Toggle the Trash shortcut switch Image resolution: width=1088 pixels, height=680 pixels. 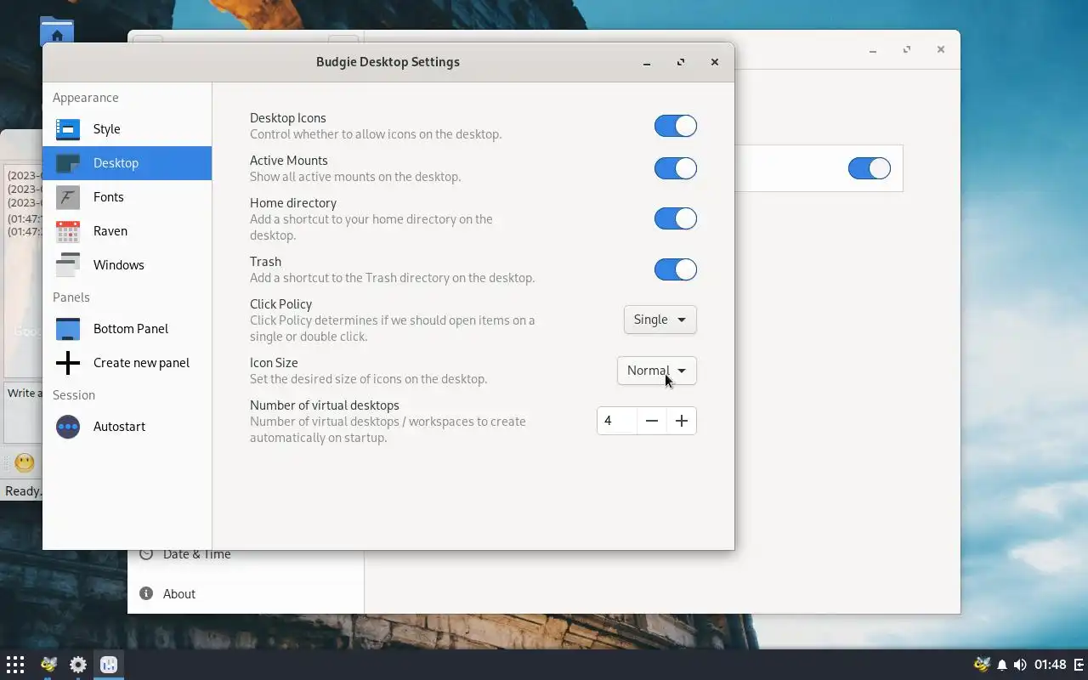coord(676,269)
